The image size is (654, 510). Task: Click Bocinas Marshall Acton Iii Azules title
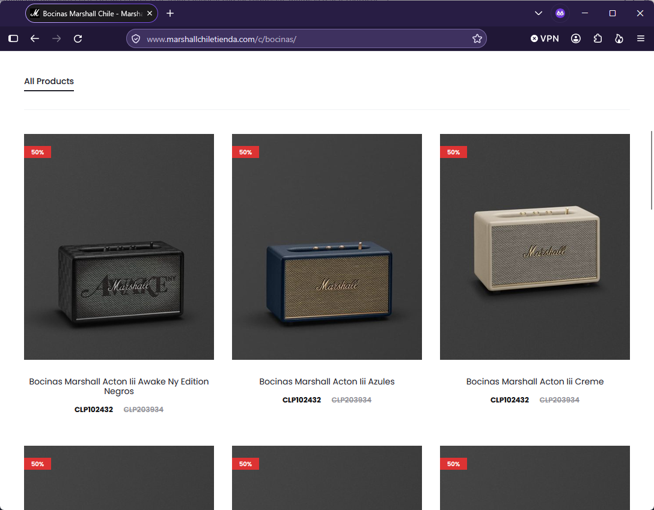tap(327, 381)
